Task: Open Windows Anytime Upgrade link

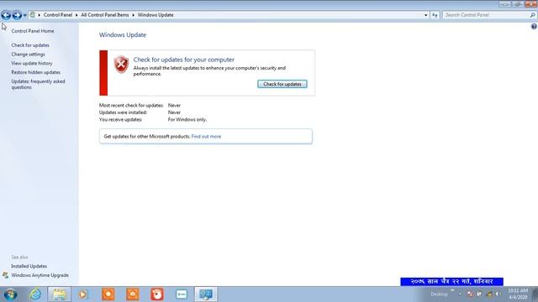Action: click(40, 275)
